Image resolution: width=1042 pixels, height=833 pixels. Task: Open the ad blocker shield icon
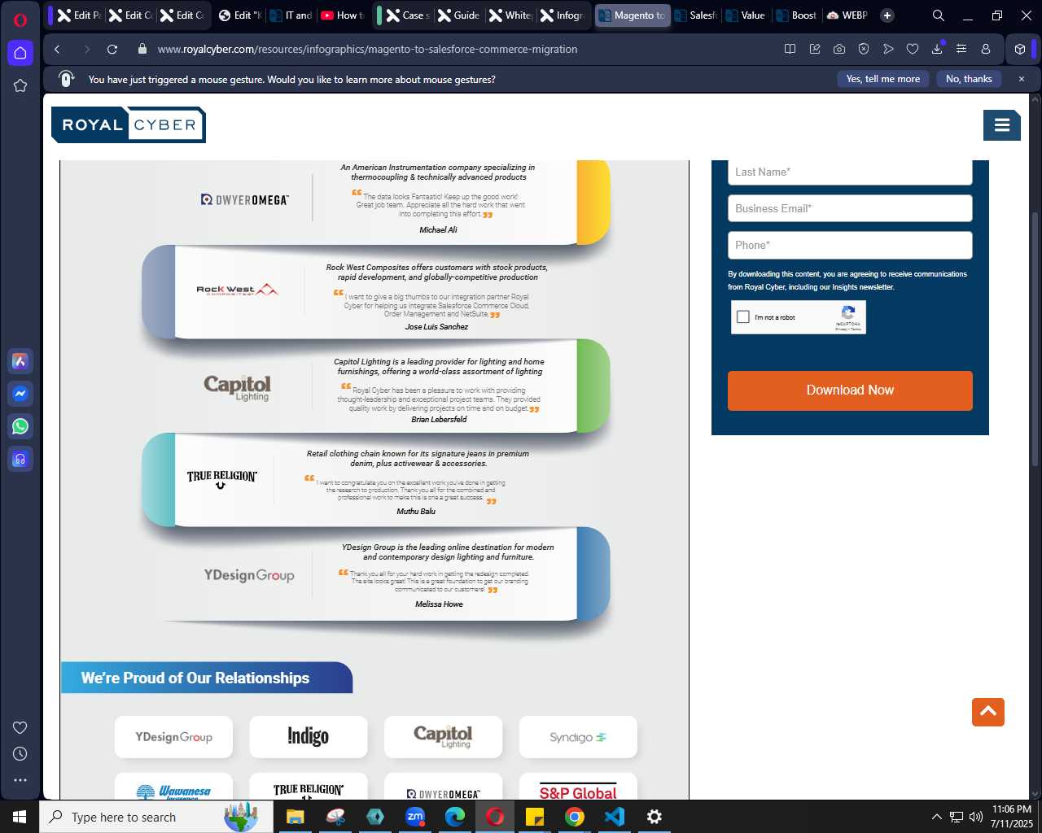(x=864, y=49)
